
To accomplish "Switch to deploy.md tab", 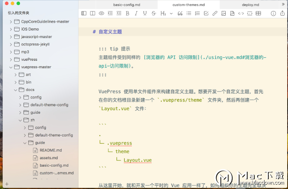I will (251, 5).
